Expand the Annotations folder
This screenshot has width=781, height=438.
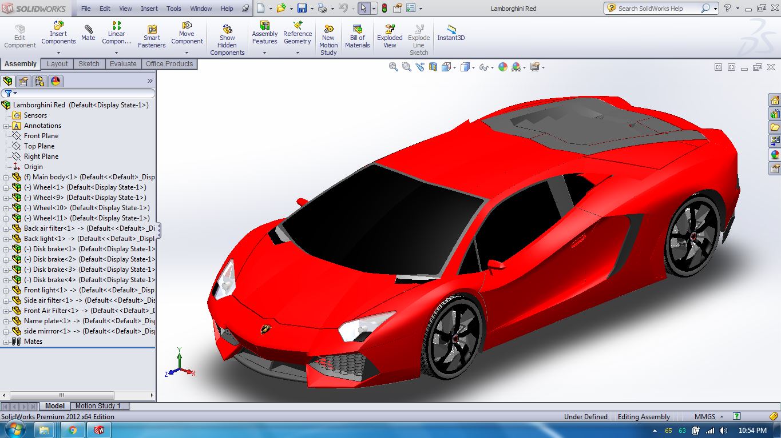click(6, 126)
